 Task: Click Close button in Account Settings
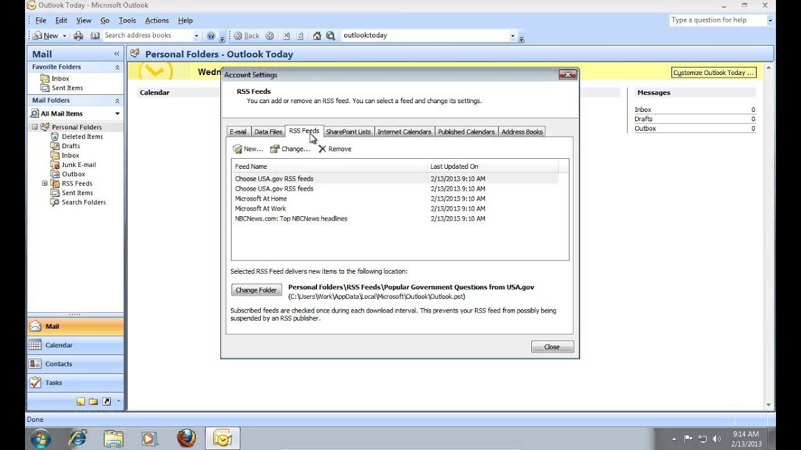click(552, 347)
